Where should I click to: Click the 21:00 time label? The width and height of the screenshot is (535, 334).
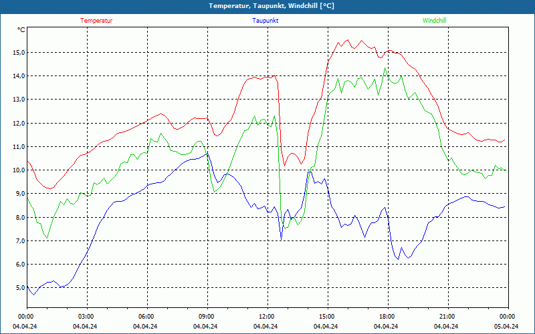(x=447, y=317)
